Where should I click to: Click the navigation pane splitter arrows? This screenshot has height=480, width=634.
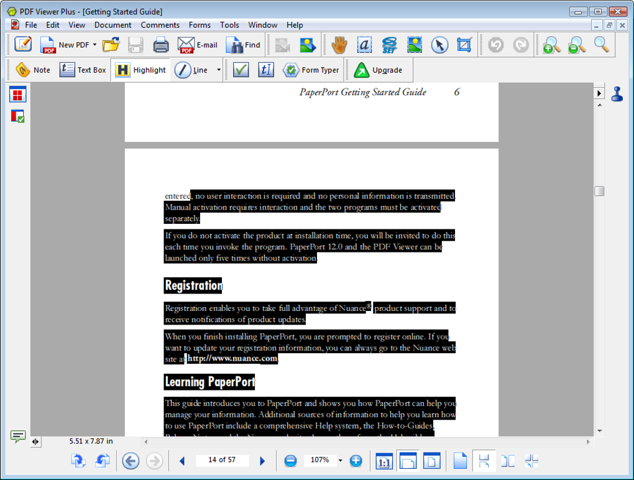35,441
